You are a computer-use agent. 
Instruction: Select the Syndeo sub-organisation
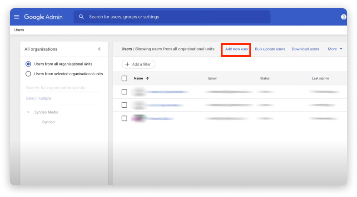click(x=48, y=122)
